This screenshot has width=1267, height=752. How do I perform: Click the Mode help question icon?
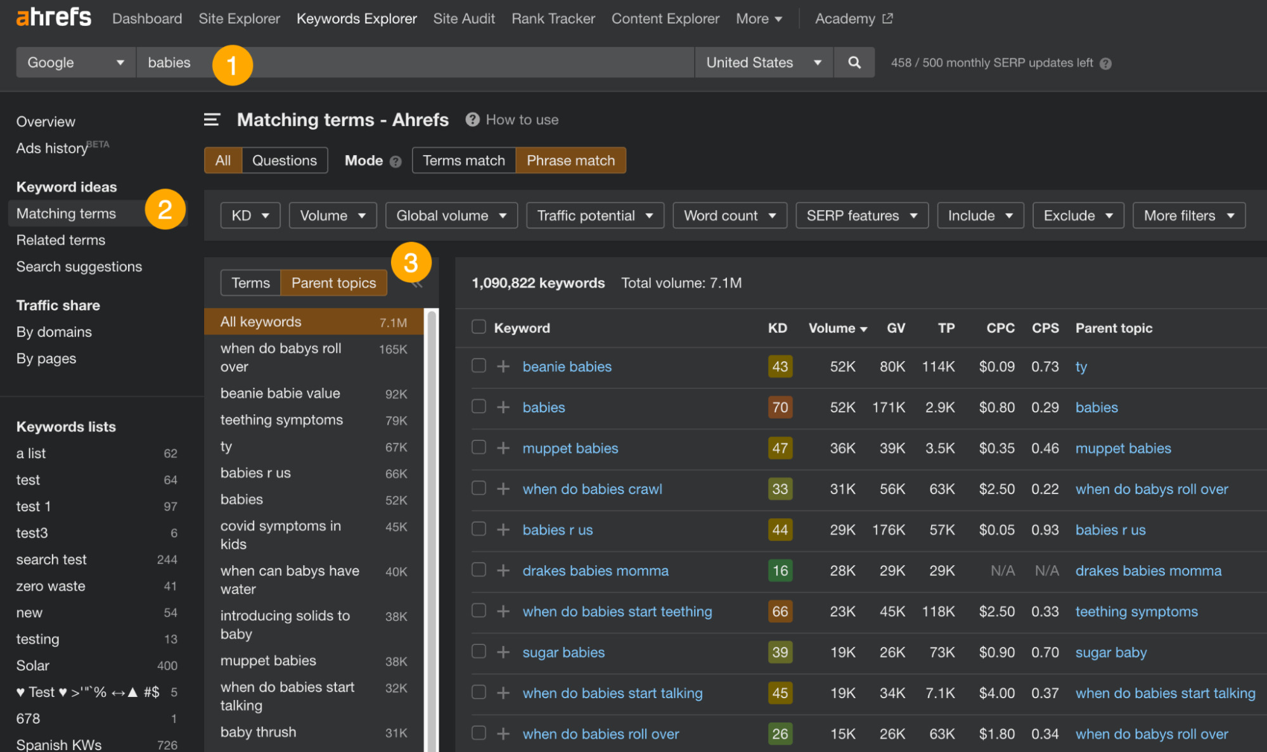396,162
